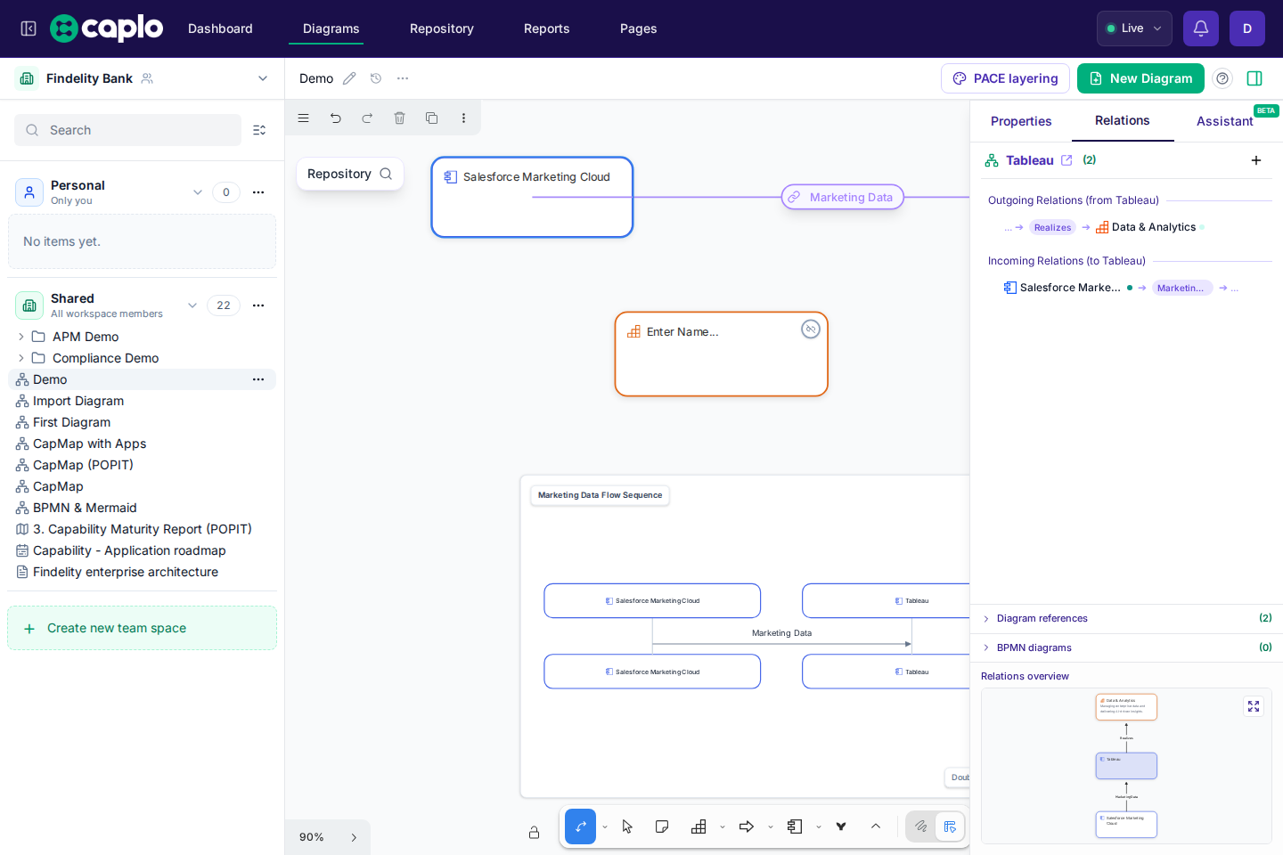
Task: Select the arrow shape tool
Action: click(x=747, y=826)
